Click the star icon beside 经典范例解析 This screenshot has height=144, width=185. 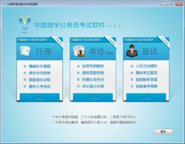click(79, 66)
